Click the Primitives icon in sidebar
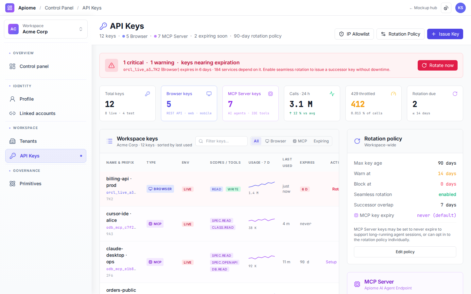The width and height of the screenshot is (471, 294). (x=12, y=184)
